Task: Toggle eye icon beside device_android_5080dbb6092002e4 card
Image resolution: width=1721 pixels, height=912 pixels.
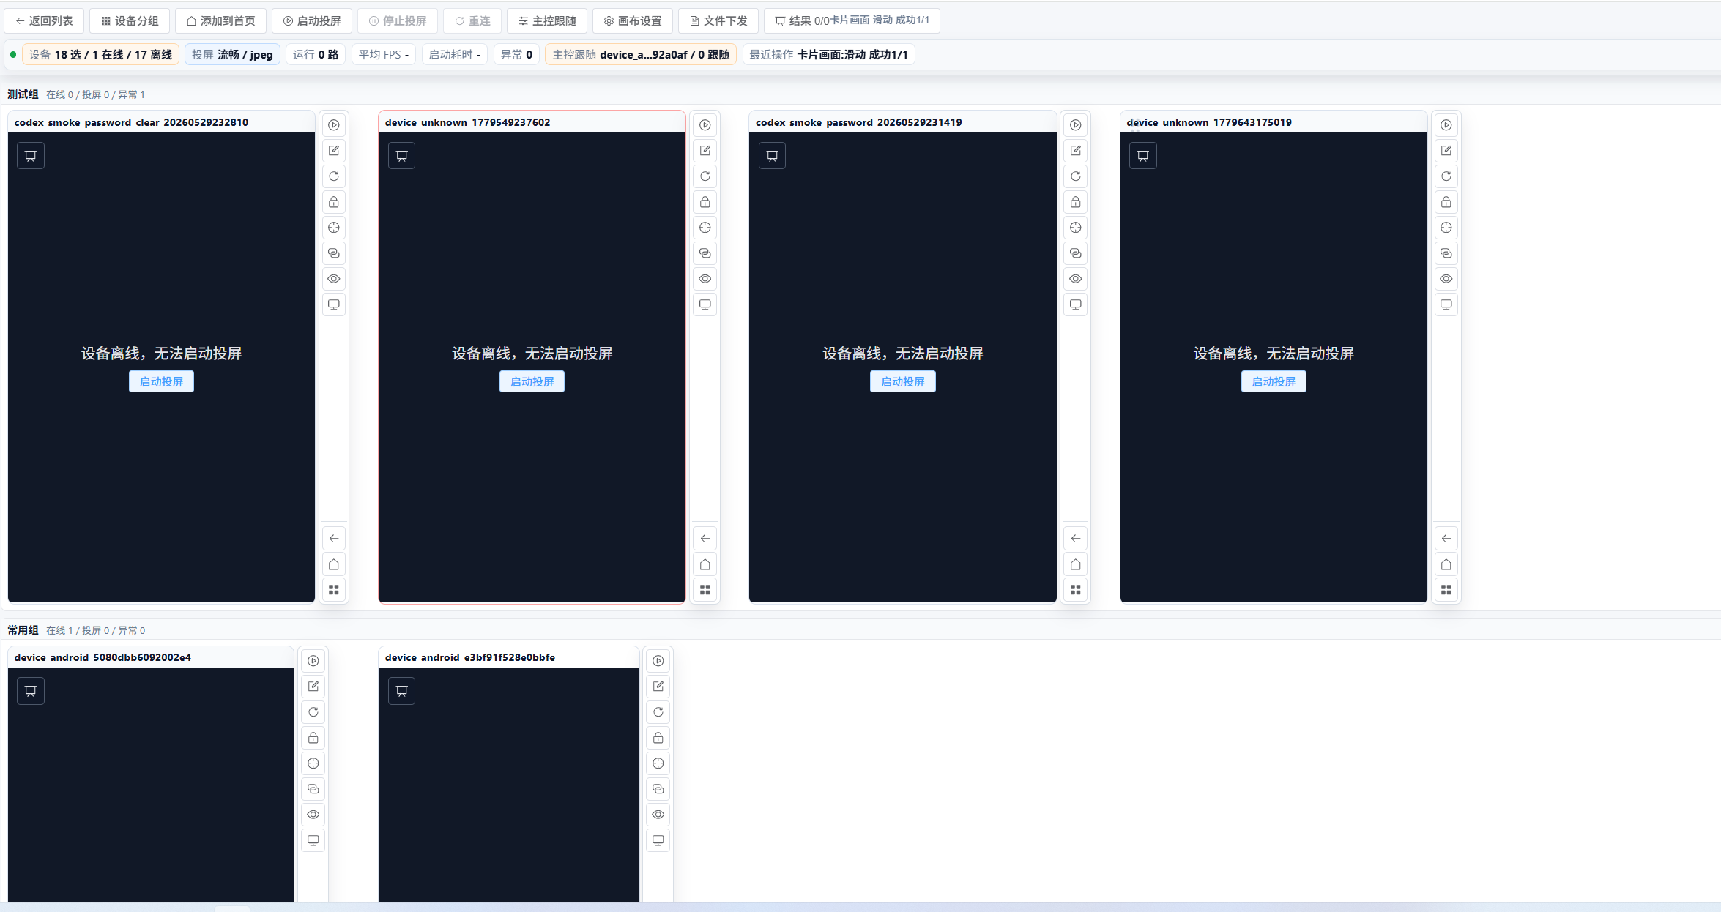Action: point(313,815)
